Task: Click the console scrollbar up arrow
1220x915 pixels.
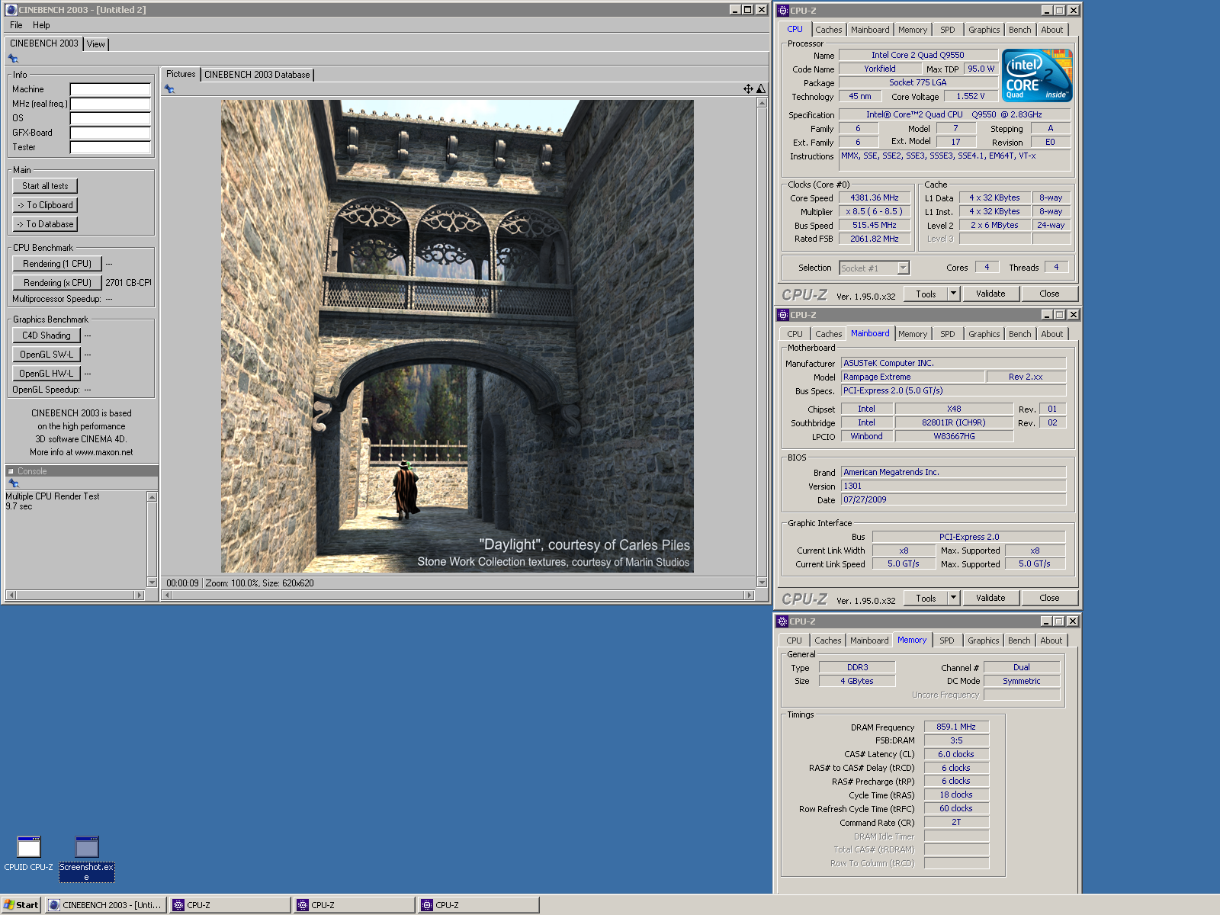Action: pos(152,497)
